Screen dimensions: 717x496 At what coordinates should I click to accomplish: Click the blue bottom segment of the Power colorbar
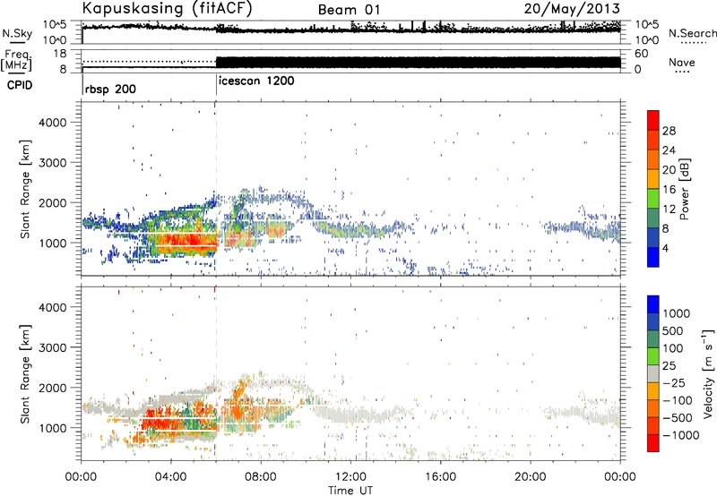653,257
